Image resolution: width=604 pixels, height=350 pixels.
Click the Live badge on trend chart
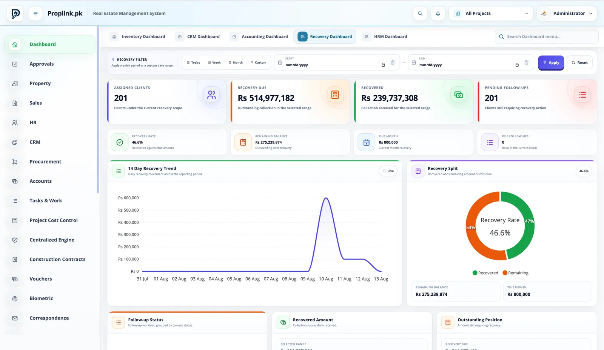[388, 171]
